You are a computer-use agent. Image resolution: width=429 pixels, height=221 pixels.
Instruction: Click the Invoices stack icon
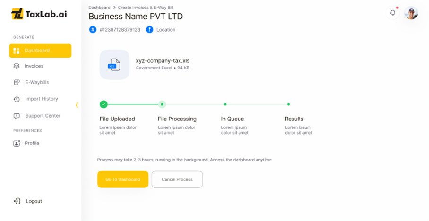[17, 66]
